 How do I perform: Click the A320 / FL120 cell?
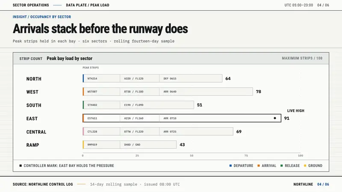click(x=140, y=79)
